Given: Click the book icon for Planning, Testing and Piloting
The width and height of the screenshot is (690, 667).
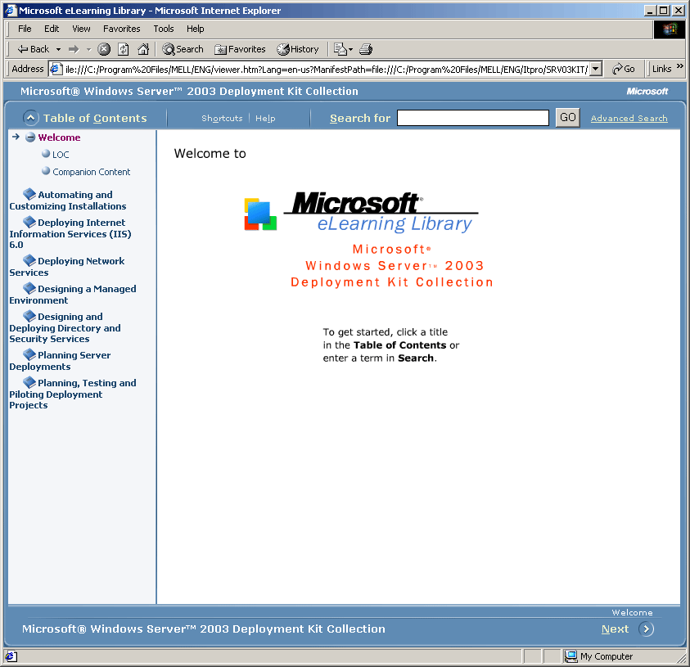Looking at the screenshot, I should pyautogui.click(x=29, y=382).
